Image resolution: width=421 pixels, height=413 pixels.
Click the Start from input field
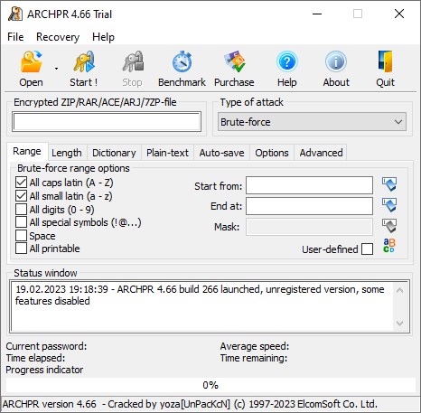pos(309,185)
